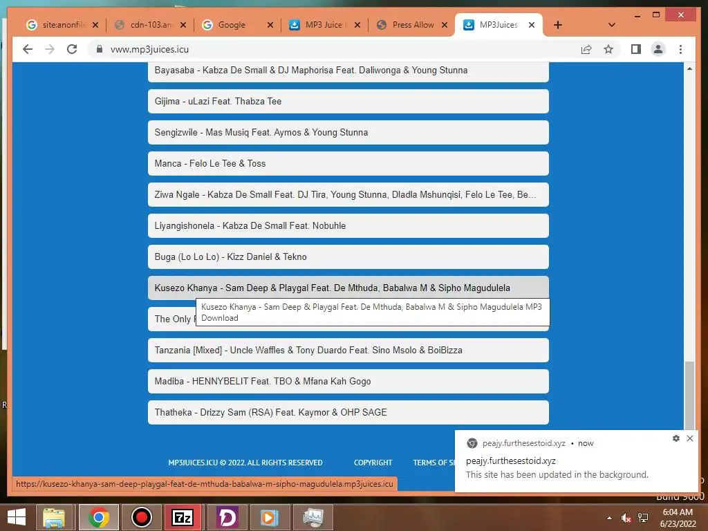
Task: Click the scrollbar up arrow
Action: coord(689,68)
